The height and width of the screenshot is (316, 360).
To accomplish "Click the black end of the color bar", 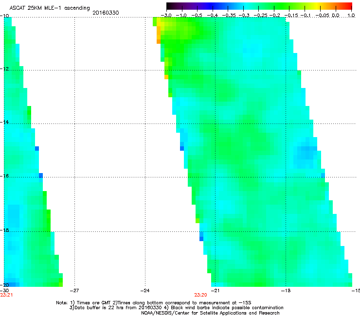I will [170, 6].
